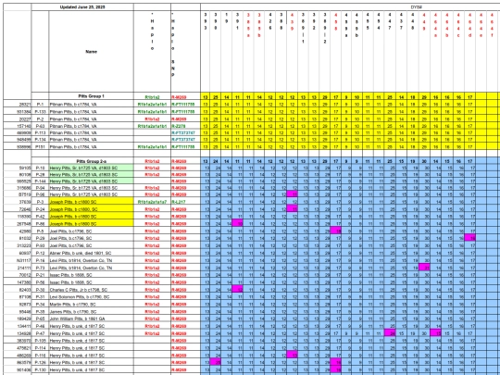Select the P-3 member ID cell

click(40, 202)
